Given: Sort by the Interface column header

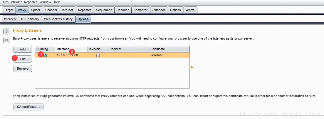Looking at the screenshot, I should [x=71, y=49].
